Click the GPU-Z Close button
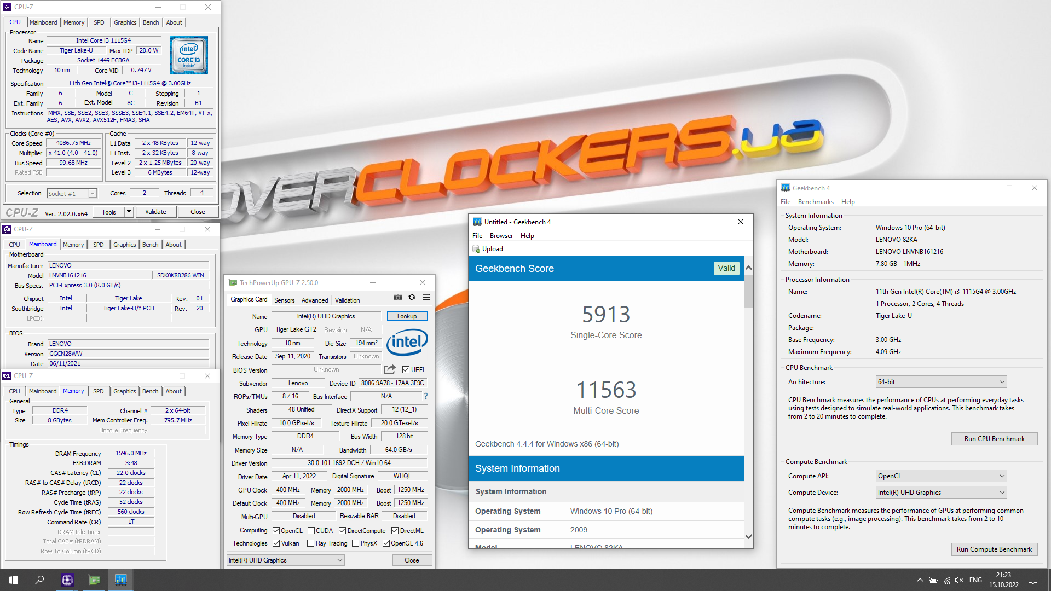1051x591 pixels. pyautogui.click(x=412, y=560)
